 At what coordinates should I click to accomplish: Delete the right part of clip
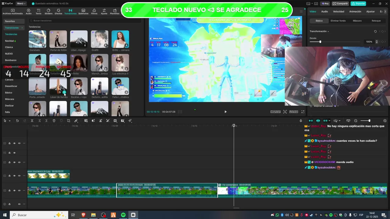(x=47, y=121)
